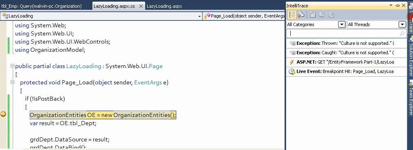Click the 'if (!IsPostBack)' line
Screen dimensions: 413x150
point(45,99)
